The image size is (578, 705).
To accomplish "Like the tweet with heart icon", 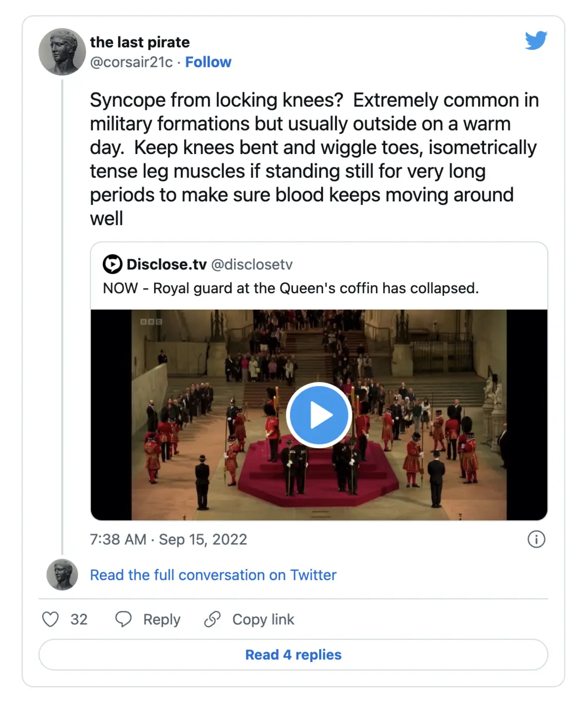I will pos(50,619).
